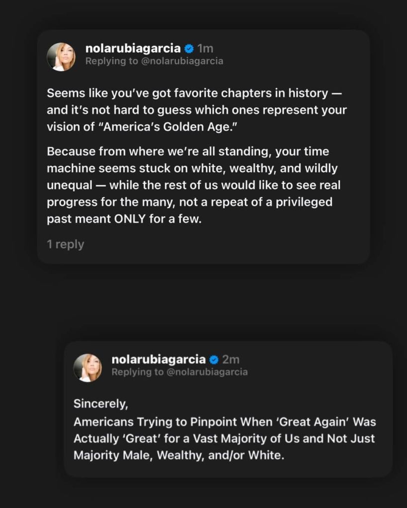
Task: Click the "Sincerely," line in the 2m post
Action: [x=101, y=404]
